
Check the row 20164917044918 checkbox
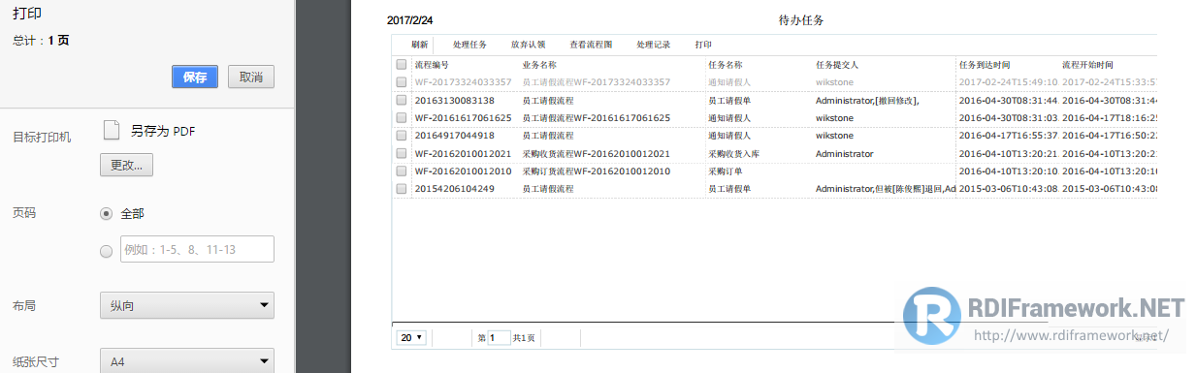pyautogui.click(x=402, y=136)
